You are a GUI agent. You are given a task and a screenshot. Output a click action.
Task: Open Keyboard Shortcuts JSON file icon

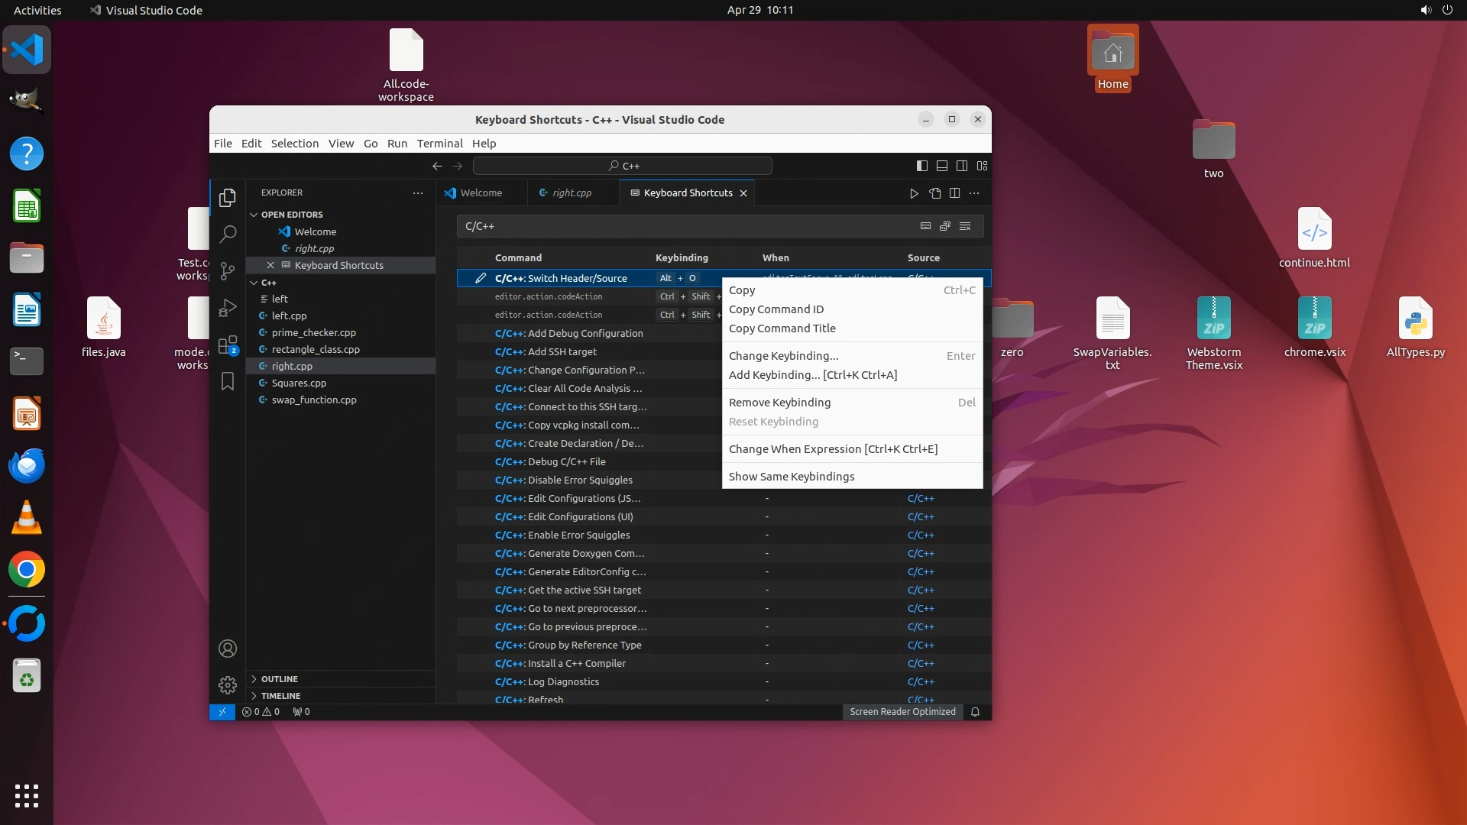pyautogui.click(x=934, y=193)
